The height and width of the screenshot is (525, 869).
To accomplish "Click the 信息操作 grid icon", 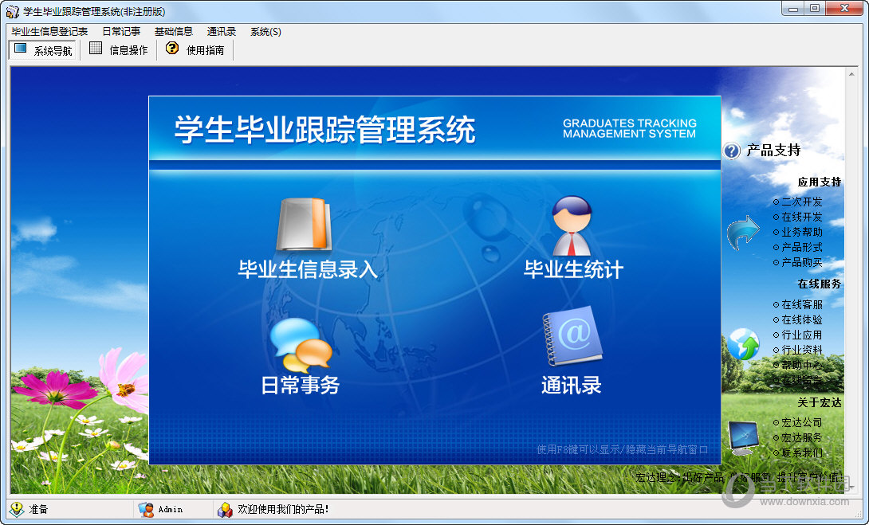I will click(x=96, y=49).
